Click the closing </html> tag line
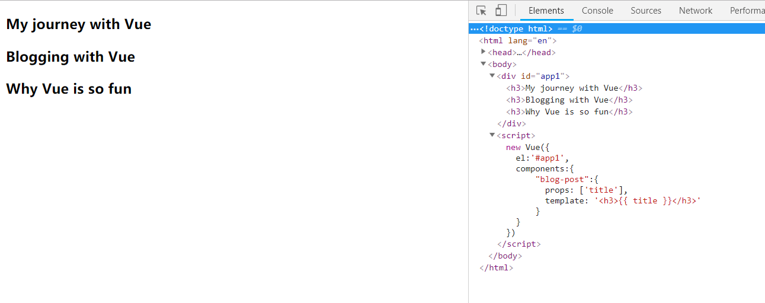Viewport: 765px width, 303px height. click(x=496, y=267)
